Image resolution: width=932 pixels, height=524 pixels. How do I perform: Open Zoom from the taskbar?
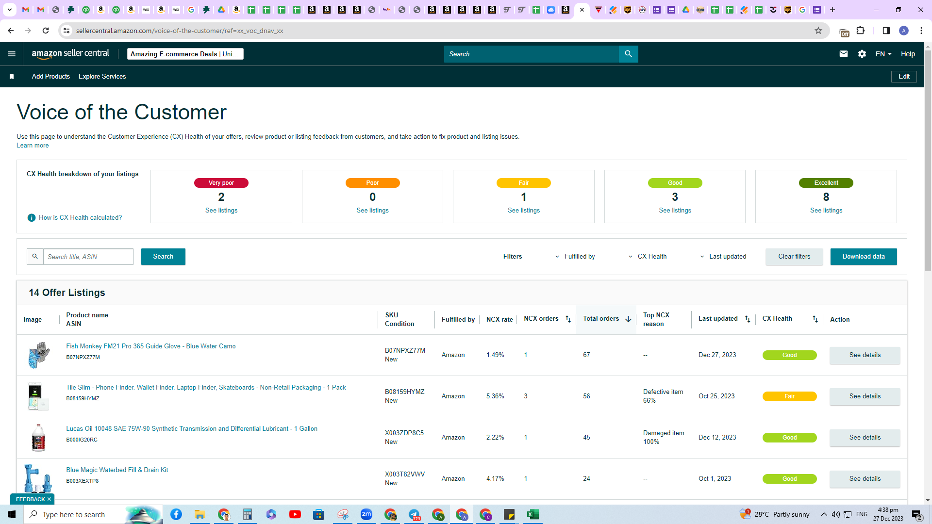pyautogui.click(x=366, y=514)
